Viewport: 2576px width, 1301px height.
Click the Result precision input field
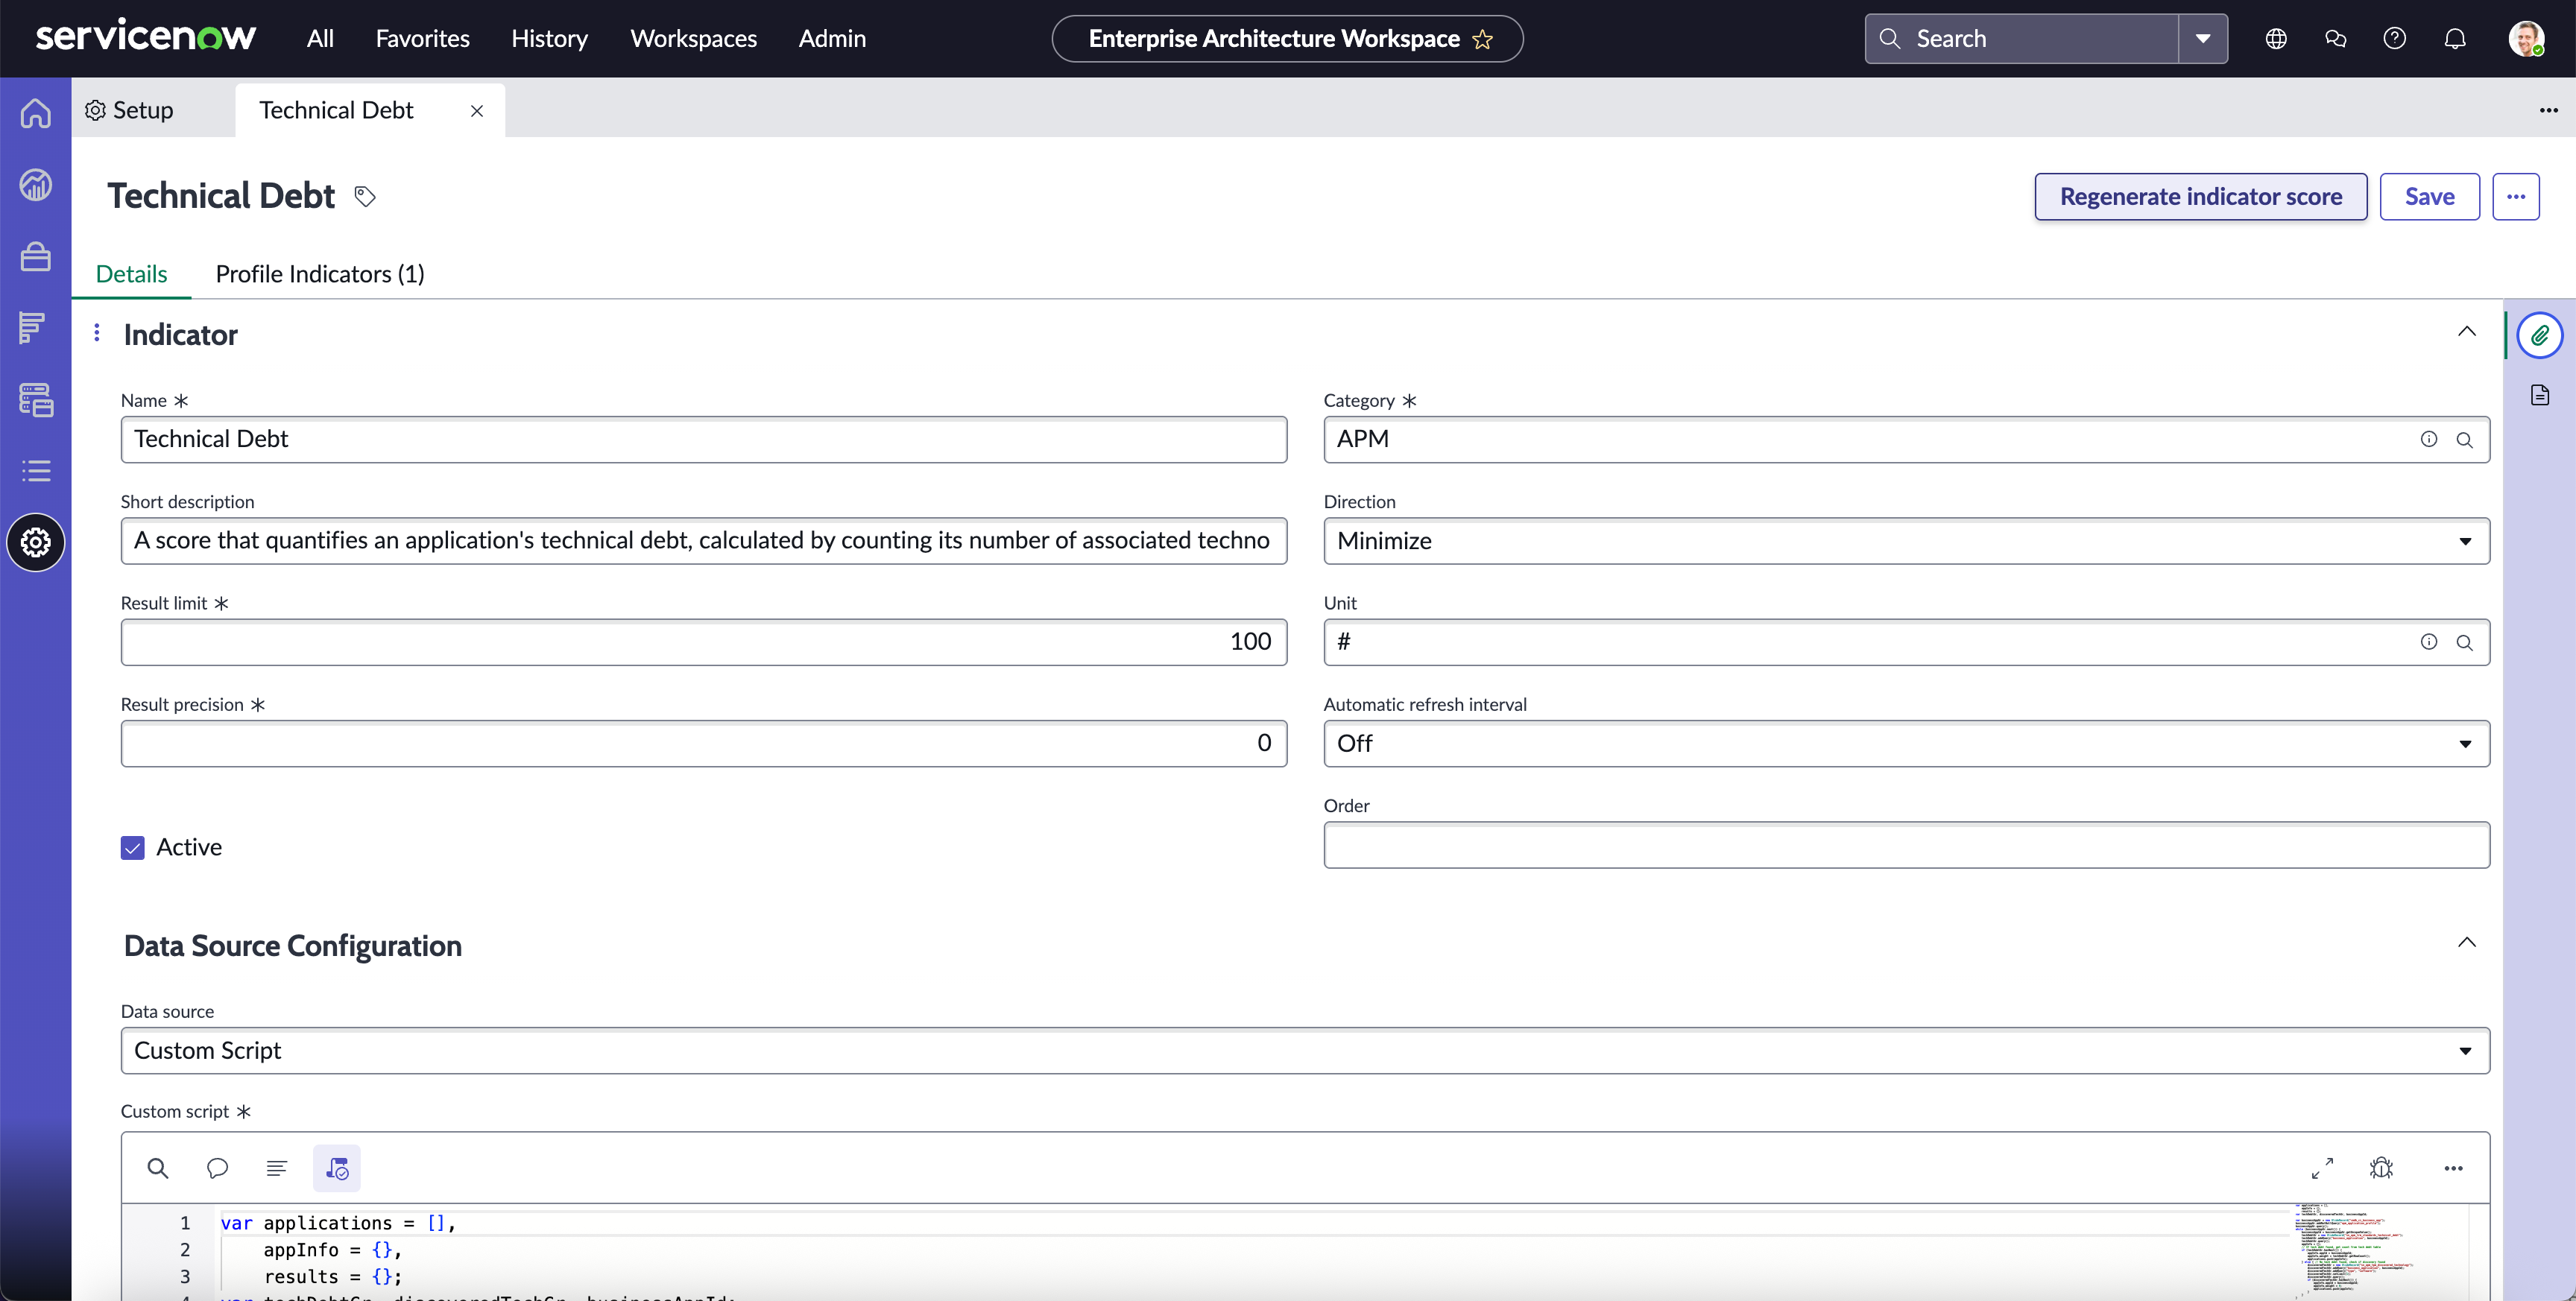click(703, 744)
